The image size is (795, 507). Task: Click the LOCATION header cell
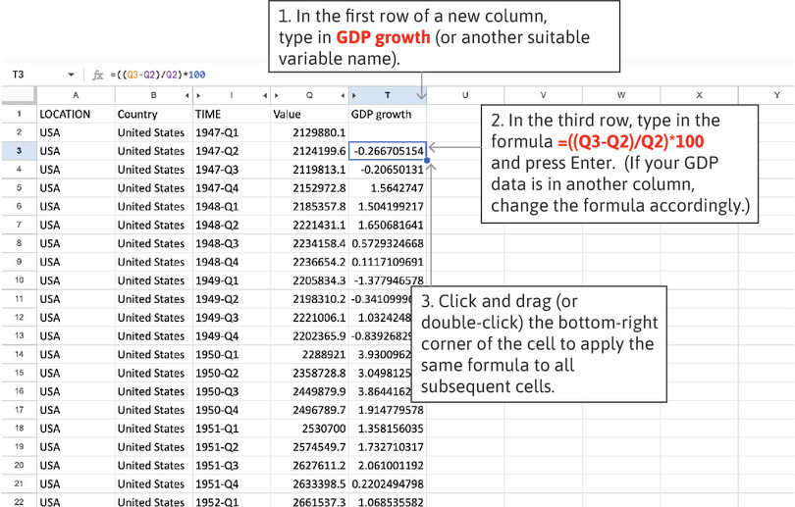(76, 114)
